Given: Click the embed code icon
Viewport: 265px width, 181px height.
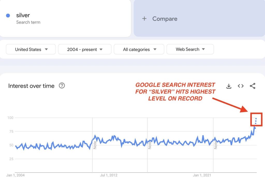Looking at the screenshot, I should tap(241, 86).
